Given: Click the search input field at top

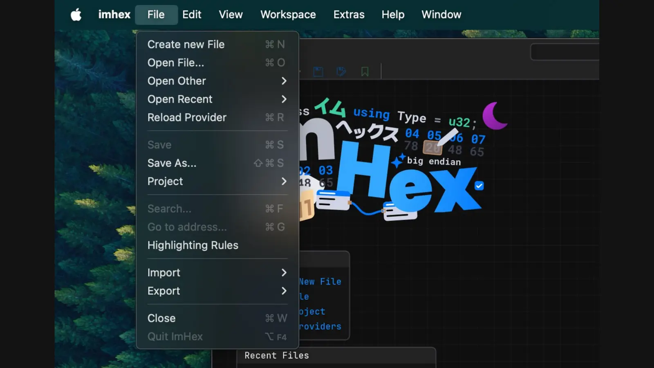Looking at the screenshot, I should 565,52.
